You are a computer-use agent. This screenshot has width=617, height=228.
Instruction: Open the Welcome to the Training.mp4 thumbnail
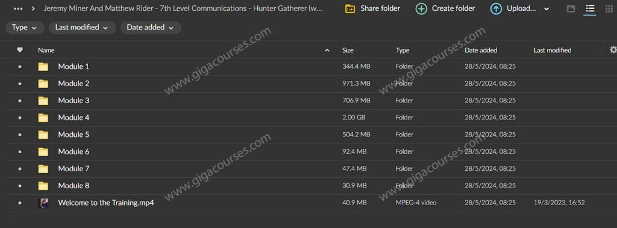43,203
